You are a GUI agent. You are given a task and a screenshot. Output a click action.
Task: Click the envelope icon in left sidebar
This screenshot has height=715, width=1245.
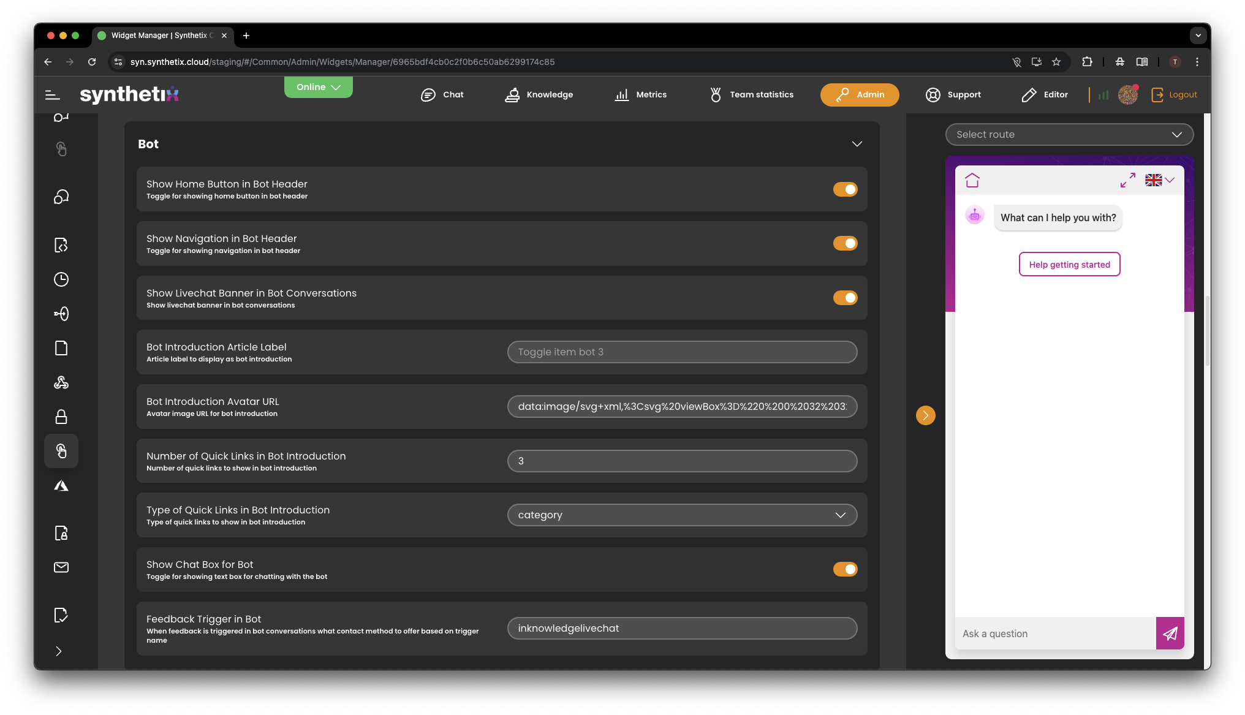click(x=61, y=567)
